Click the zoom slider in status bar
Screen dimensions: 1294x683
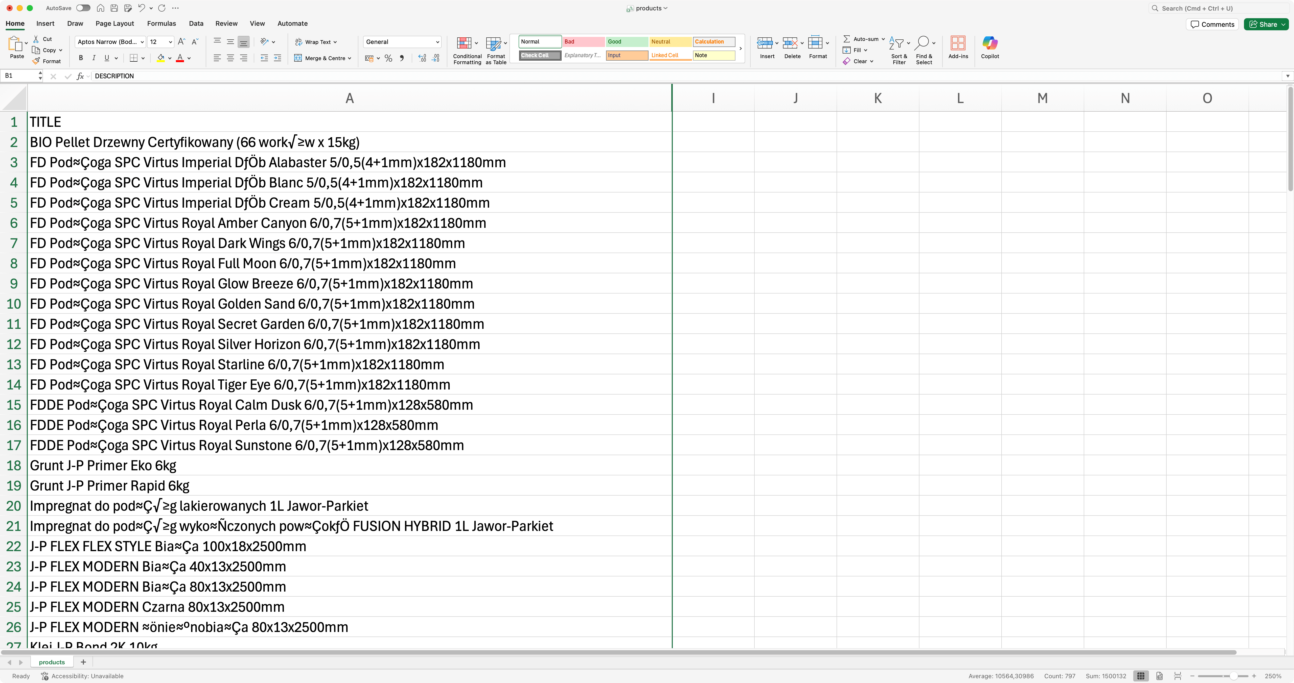(x=1233, y=676)
